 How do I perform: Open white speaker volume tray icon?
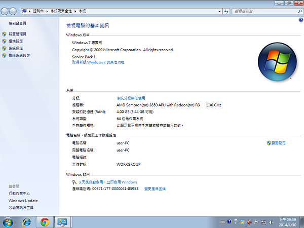pos(271,222)
